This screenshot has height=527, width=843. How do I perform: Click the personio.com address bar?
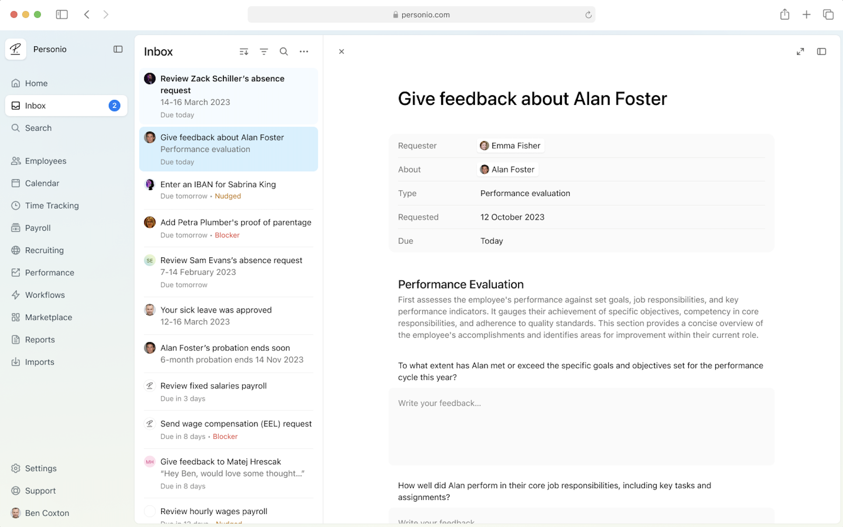[x=421, y=14]
